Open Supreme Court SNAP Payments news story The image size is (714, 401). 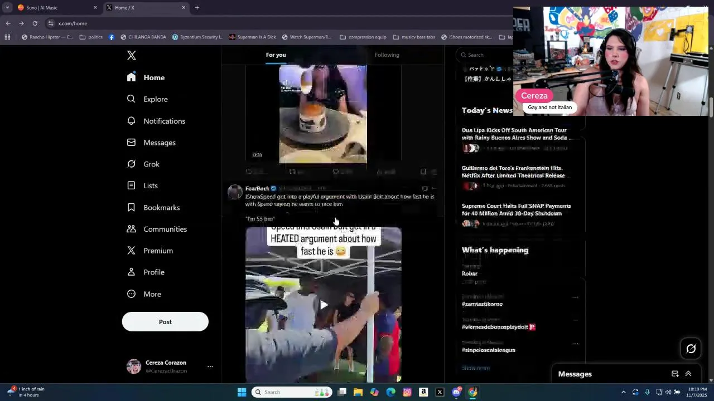coord(517,209)
